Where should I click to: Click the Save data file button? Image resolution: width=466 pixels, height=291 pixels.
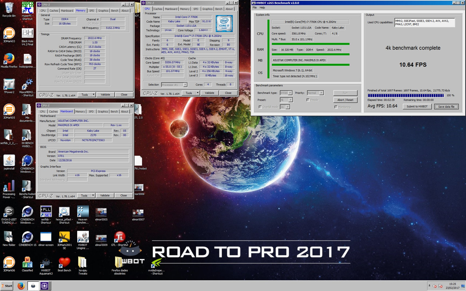point(446,107)
